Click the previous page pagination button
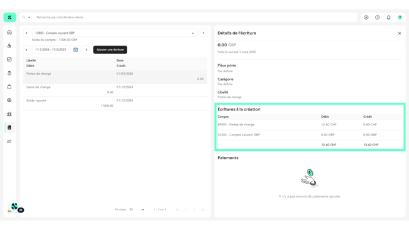The width and height of the screenshot is (409, 230). [x=185, y=209]
